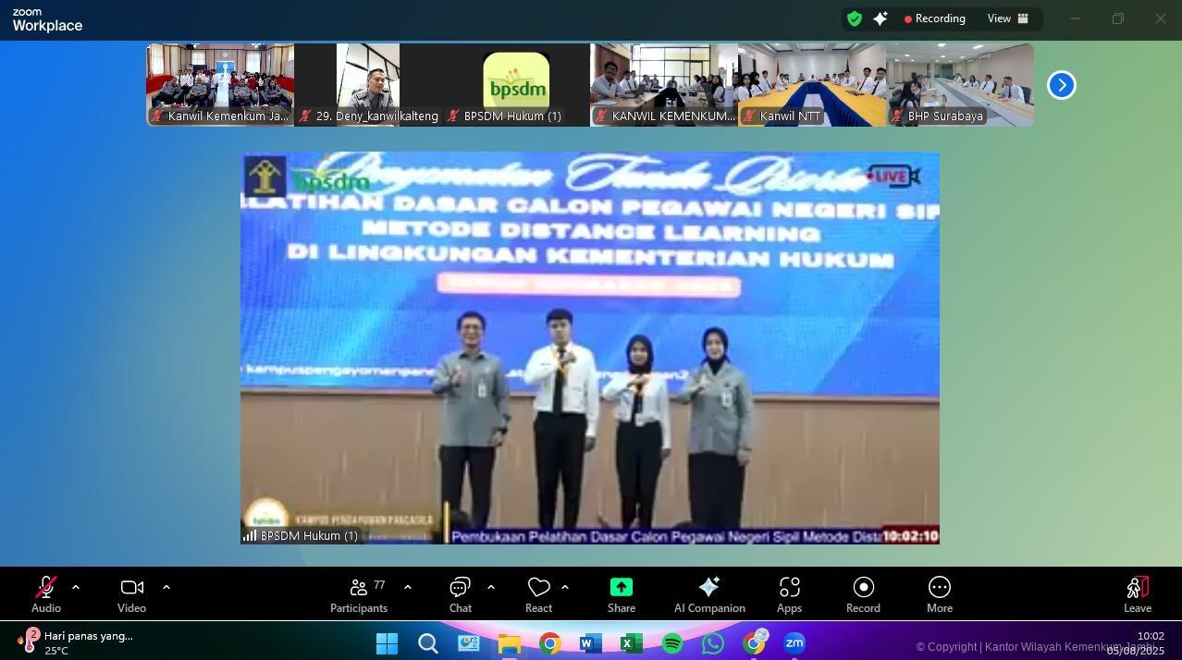Click the green meeting security shield icon
The width and height of the screenshot is (1182, 660).
853,18
